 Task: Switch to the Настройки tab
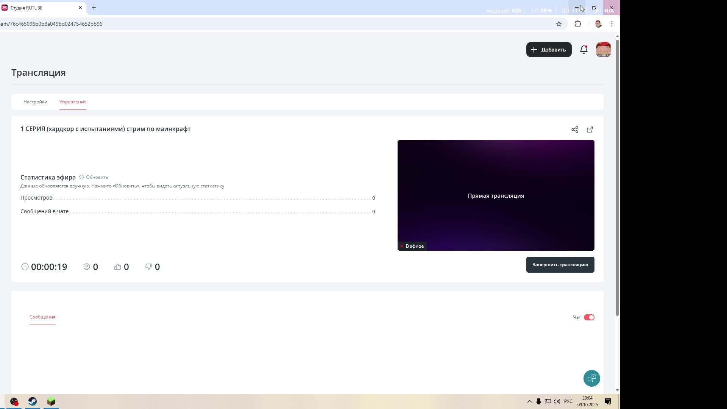point(35,102)
